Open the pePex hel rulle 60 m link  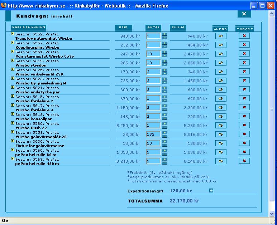click(36, 155)
